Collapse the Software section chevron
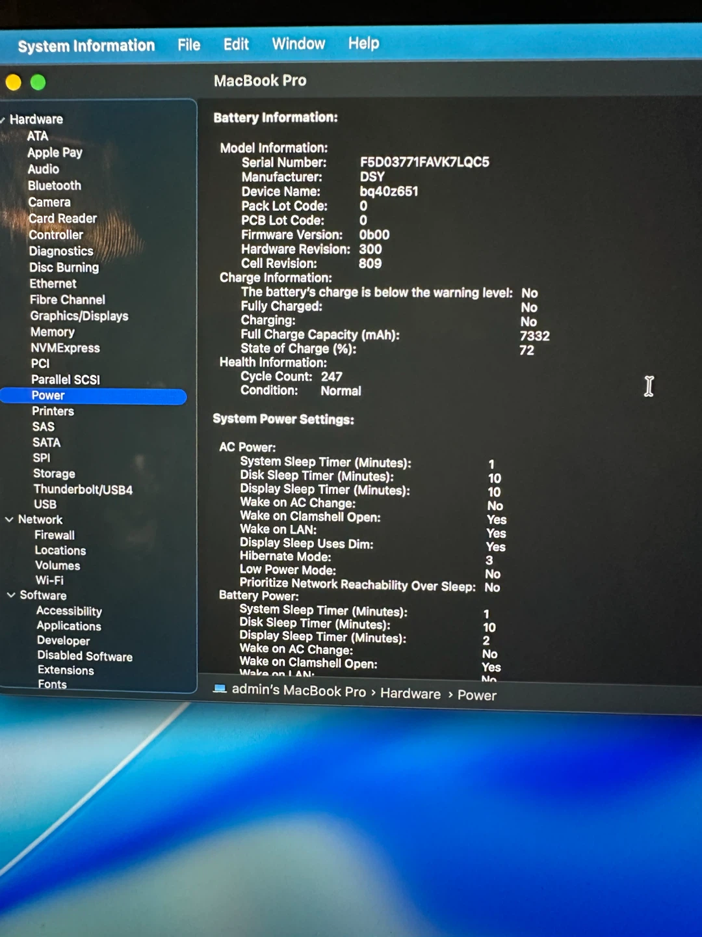Viewport: 702px width, 937px height. pyautogui.click(x=11, y=595)
